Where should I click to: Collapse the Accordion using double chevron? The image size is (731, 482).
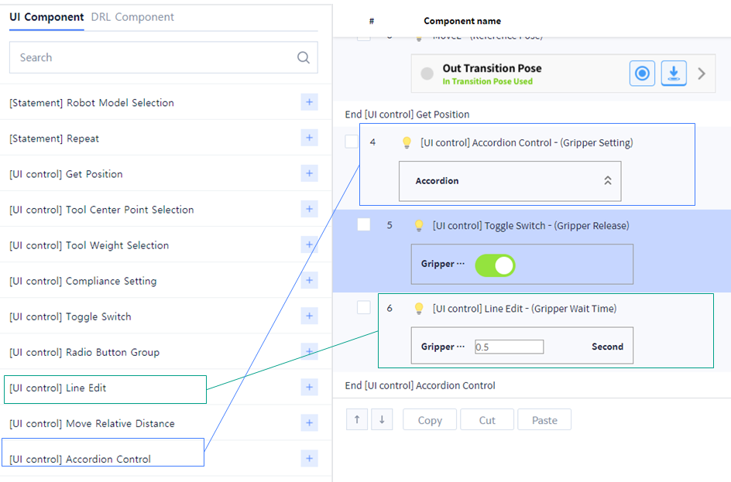tap(607, 180)
